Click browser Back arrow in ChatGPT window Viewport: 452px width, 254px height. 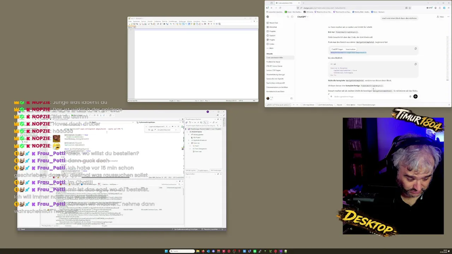pyautogui.click(x=272, y=8)
